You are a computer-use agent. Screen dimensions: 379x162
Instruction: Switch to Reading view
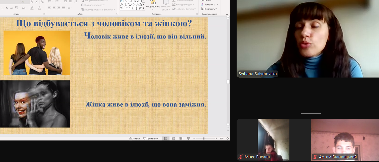click(181, 138)
